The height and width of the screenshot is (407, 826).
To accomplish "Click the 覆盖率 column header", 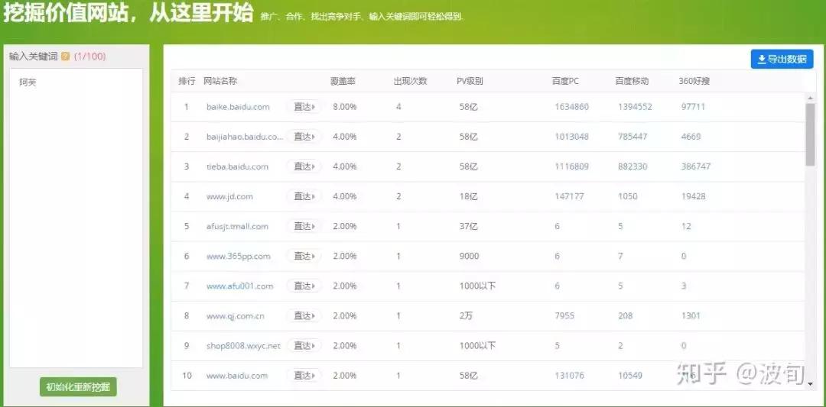I will 343,82.
